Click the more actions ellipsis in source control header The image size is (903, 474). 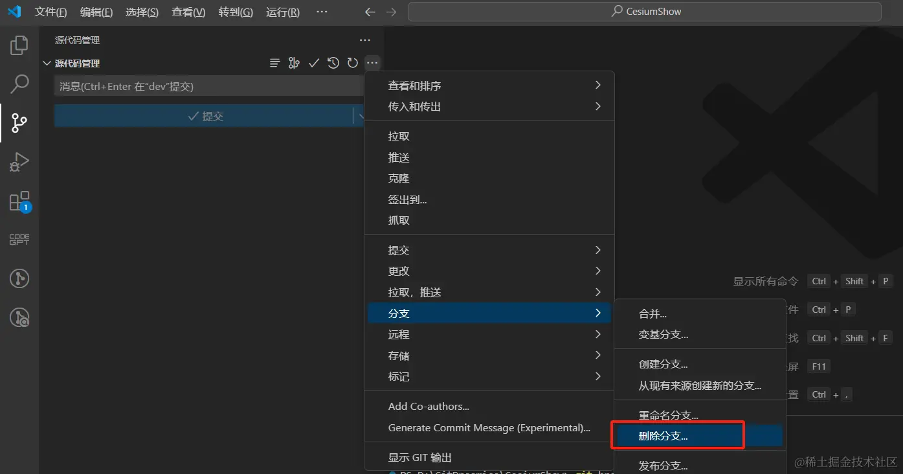coord(372,63)
